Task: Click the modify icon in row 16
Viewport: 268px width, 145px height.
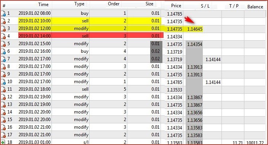Action: point(3,127)
